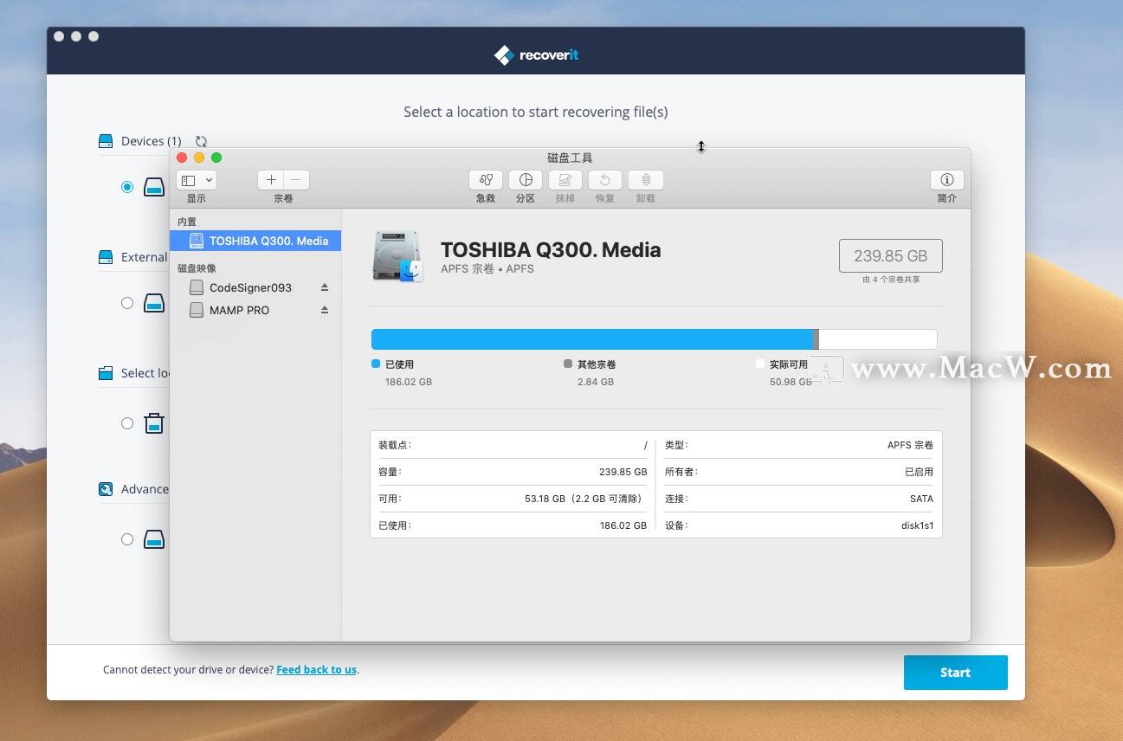This screenshot has width=1123, height=741.
Task: Click the Start button in Recoverit
Action: [x=955, y=673]
